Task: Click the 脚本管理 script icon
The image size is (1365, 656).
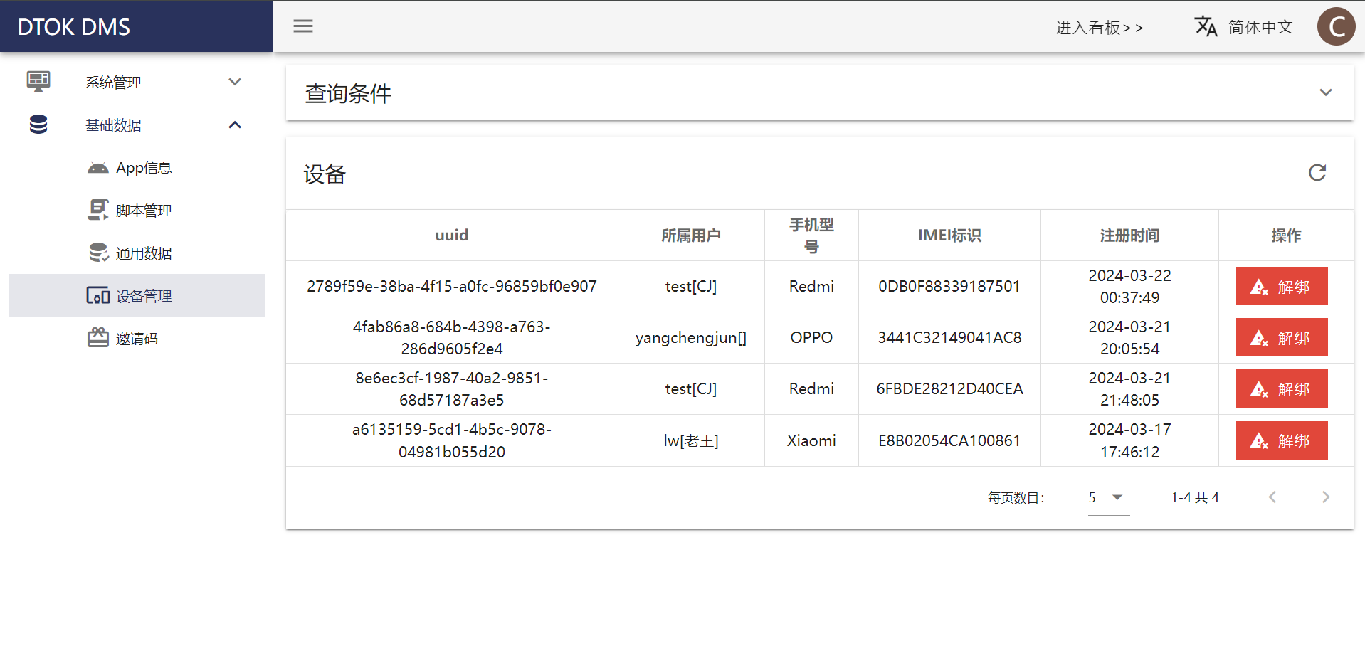Action: click(x=98, y=210)
